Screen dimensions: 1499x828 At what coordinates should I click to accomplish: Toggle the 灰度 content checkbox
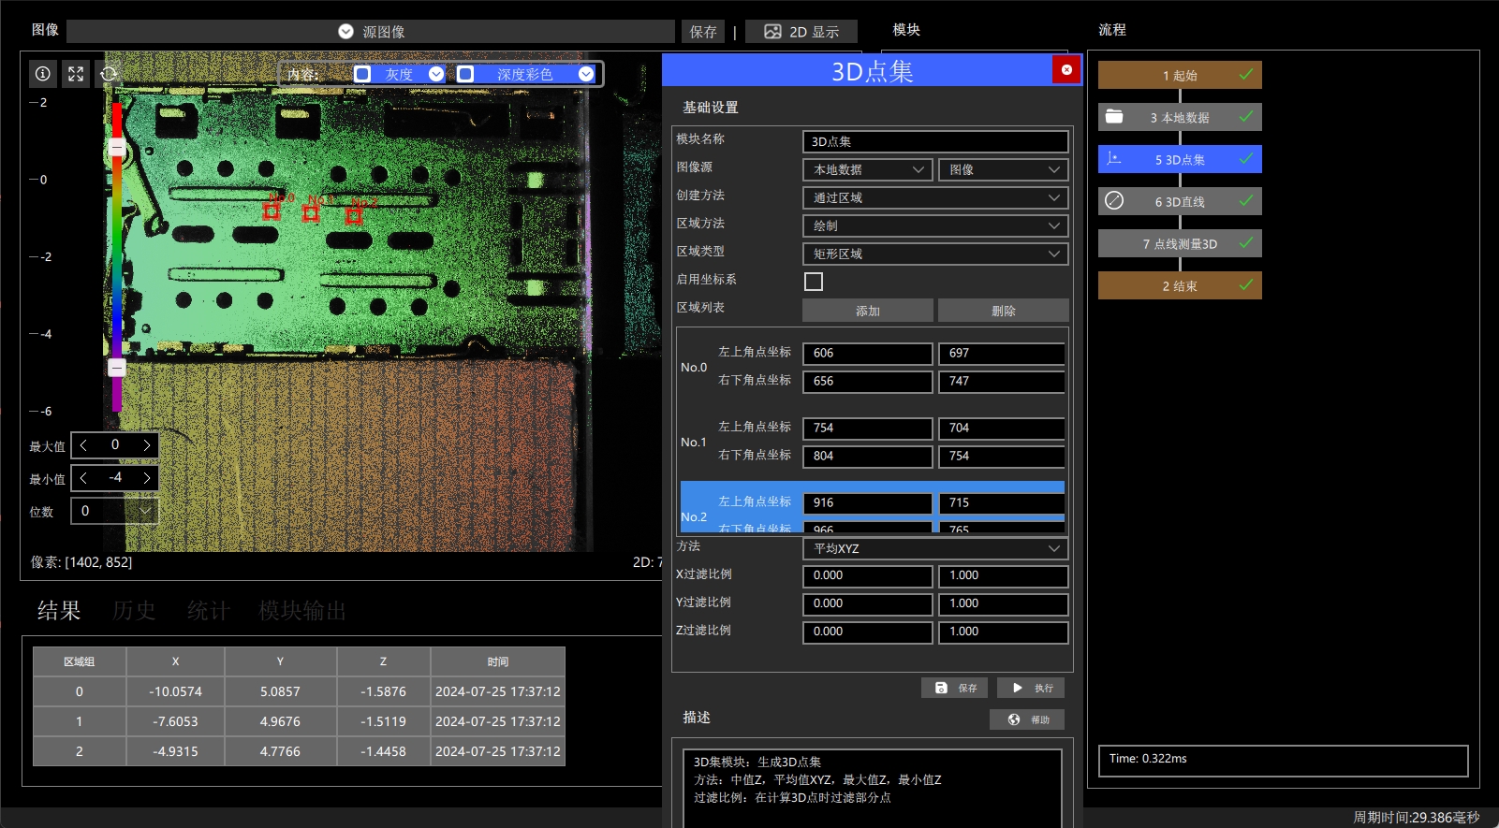362,74
